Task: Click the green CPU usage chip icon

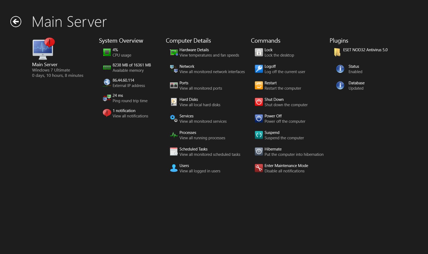Action: 107,52
